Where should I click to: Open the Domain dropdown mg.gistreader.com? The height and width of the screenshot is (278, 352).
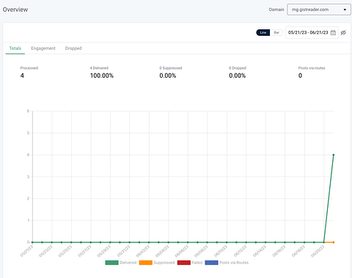click(x=319, y=10)
